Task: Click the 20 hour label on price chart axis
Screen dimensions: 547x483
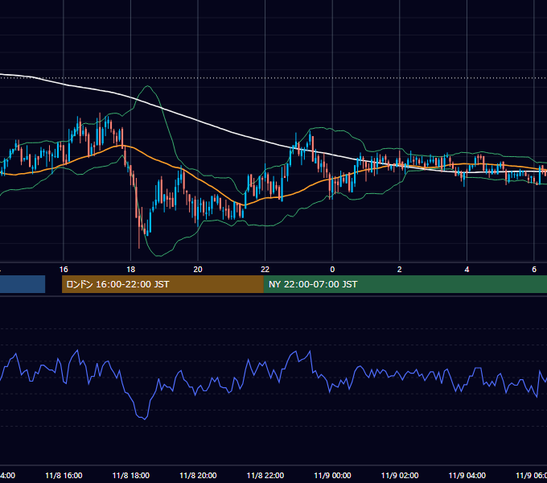Action: click(198, 270)
